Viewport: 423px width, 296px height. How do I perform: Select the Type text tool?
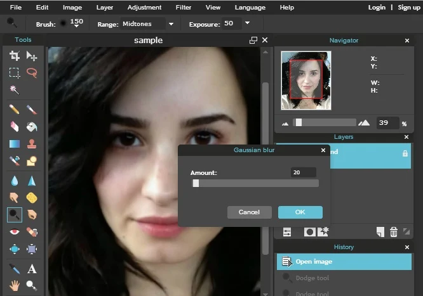[x=32, y=269]
